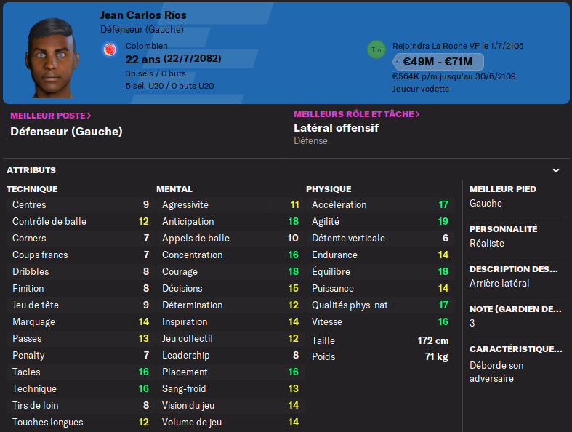Viewport: 572px width, 432px height.
Task: Open Meilleurs Rôle et Tâche link
Action: pos(356,114)
